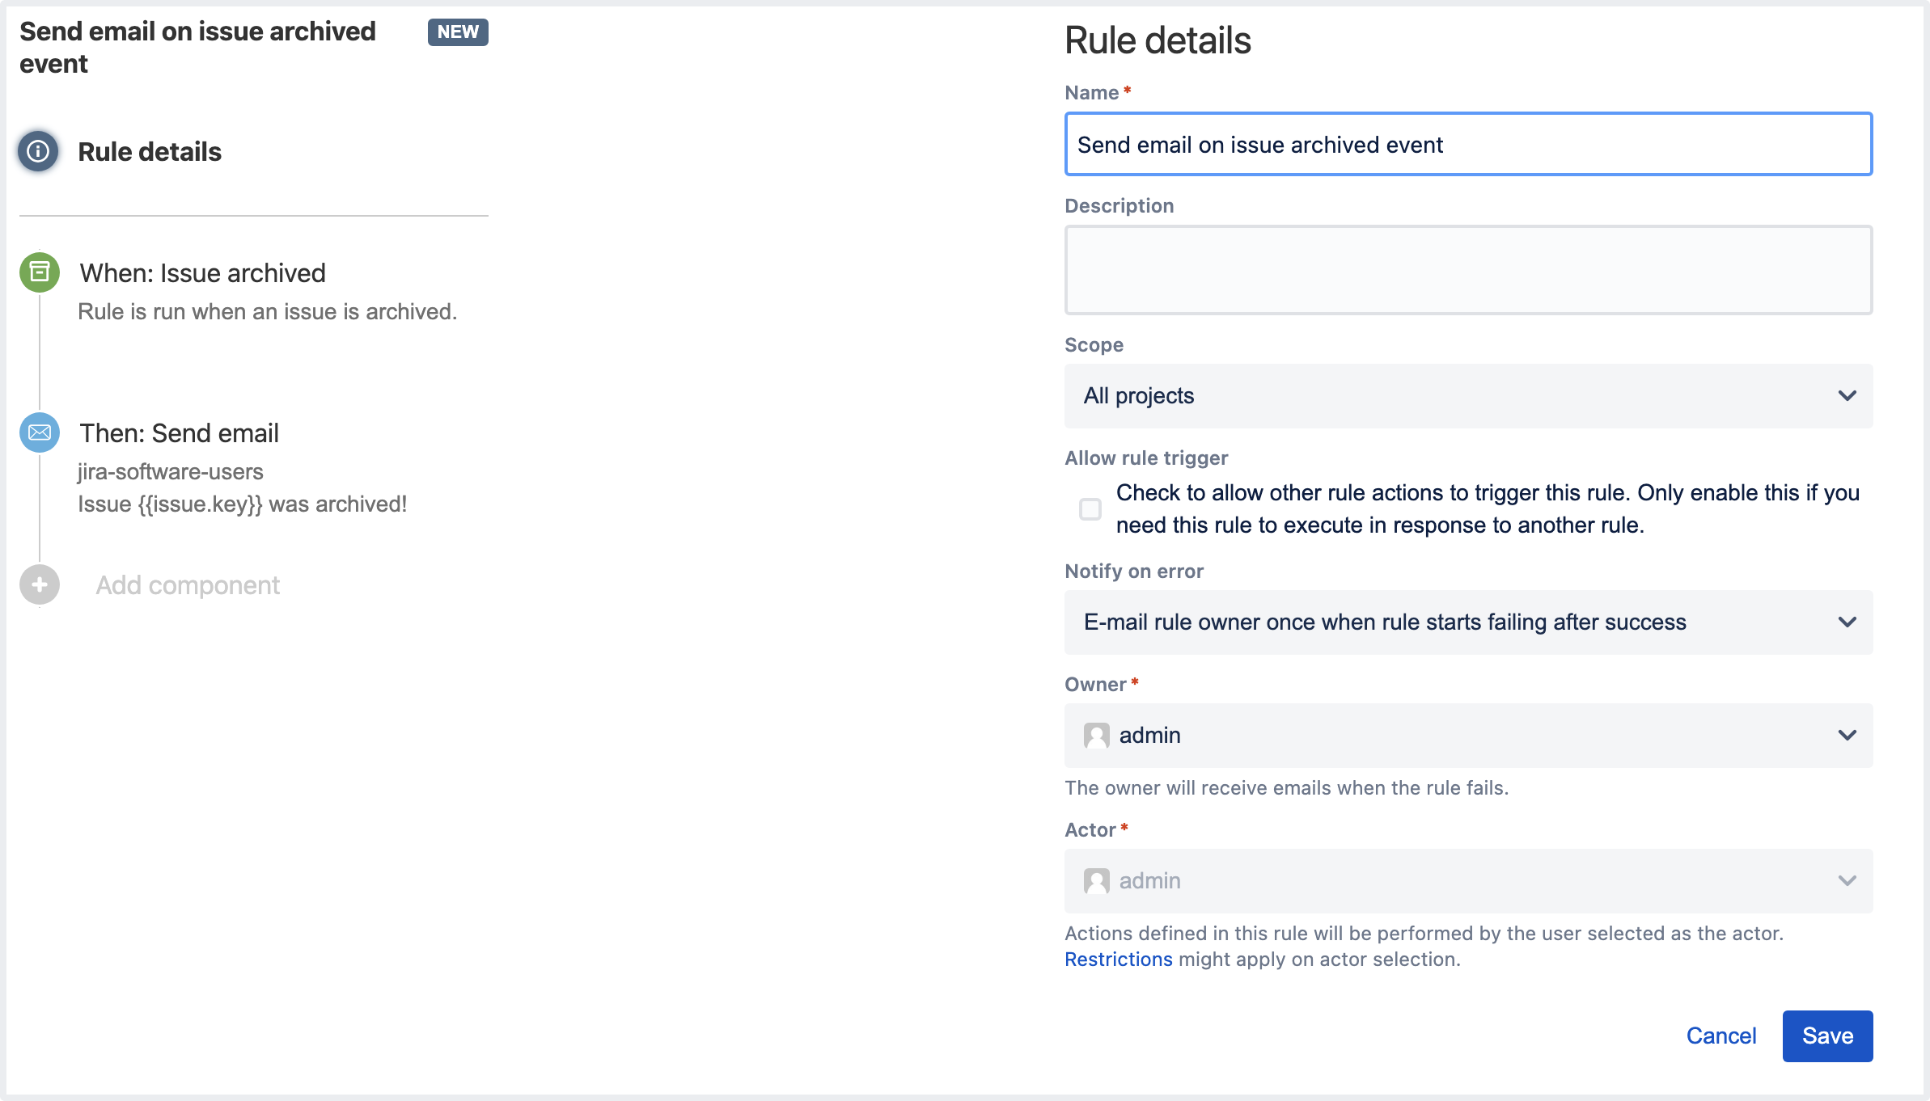The width and height of the screenshot is (1930, 1101).
Task: Click the Notify on error chevron arrow
Action: 1847,622
